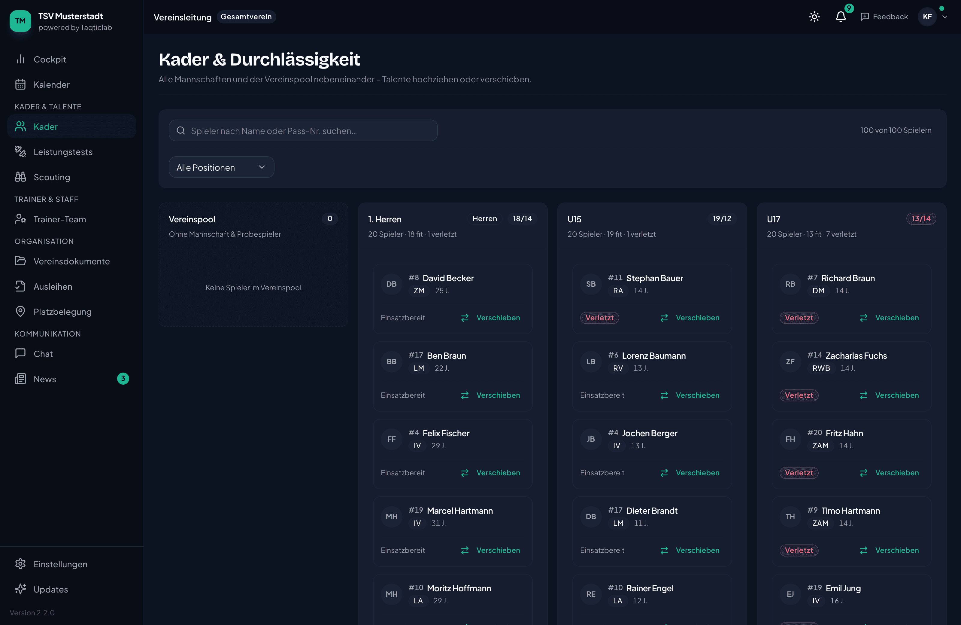This screenshot has width=961, height=625.
Task: Click swap arrows icon for Stephan Bauer
Action: (664, 318)
